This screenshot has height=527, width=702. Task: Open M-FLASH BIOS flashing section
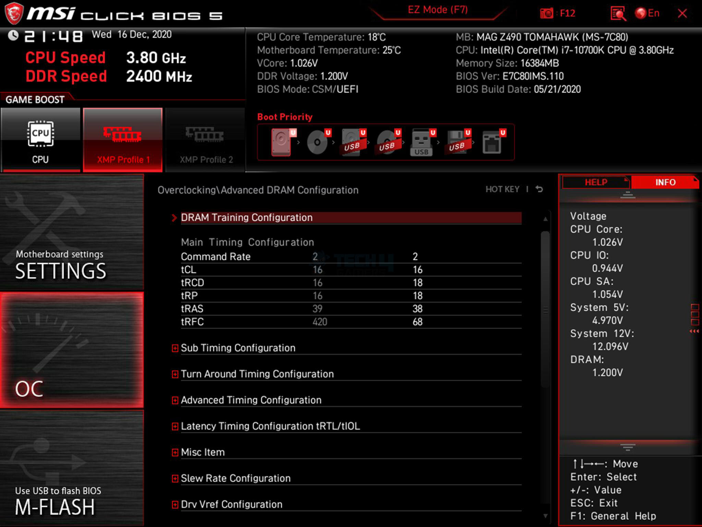coord(72,468)
